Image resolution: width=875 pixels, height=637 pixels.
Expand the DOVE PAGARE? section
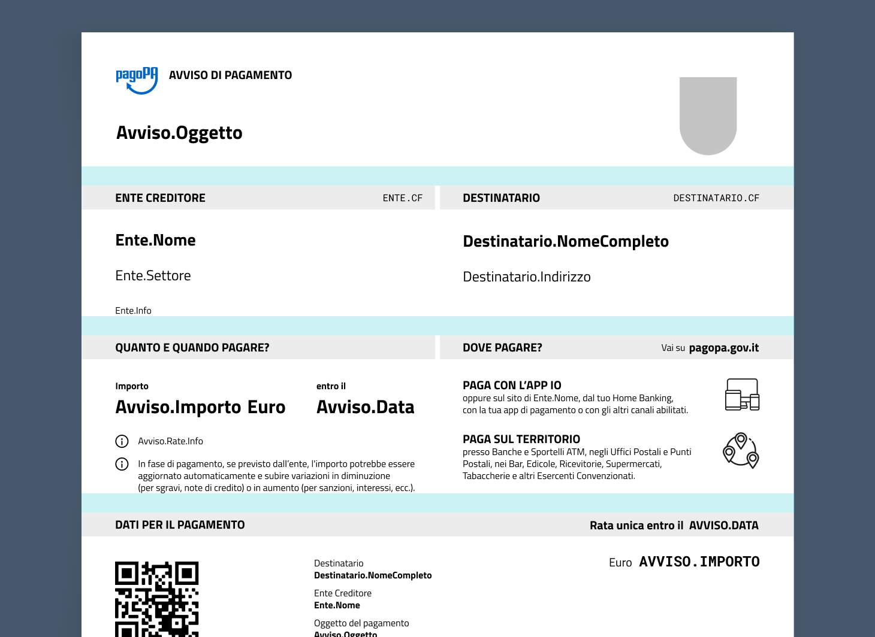pyautogui.click(x=502, y=347)
